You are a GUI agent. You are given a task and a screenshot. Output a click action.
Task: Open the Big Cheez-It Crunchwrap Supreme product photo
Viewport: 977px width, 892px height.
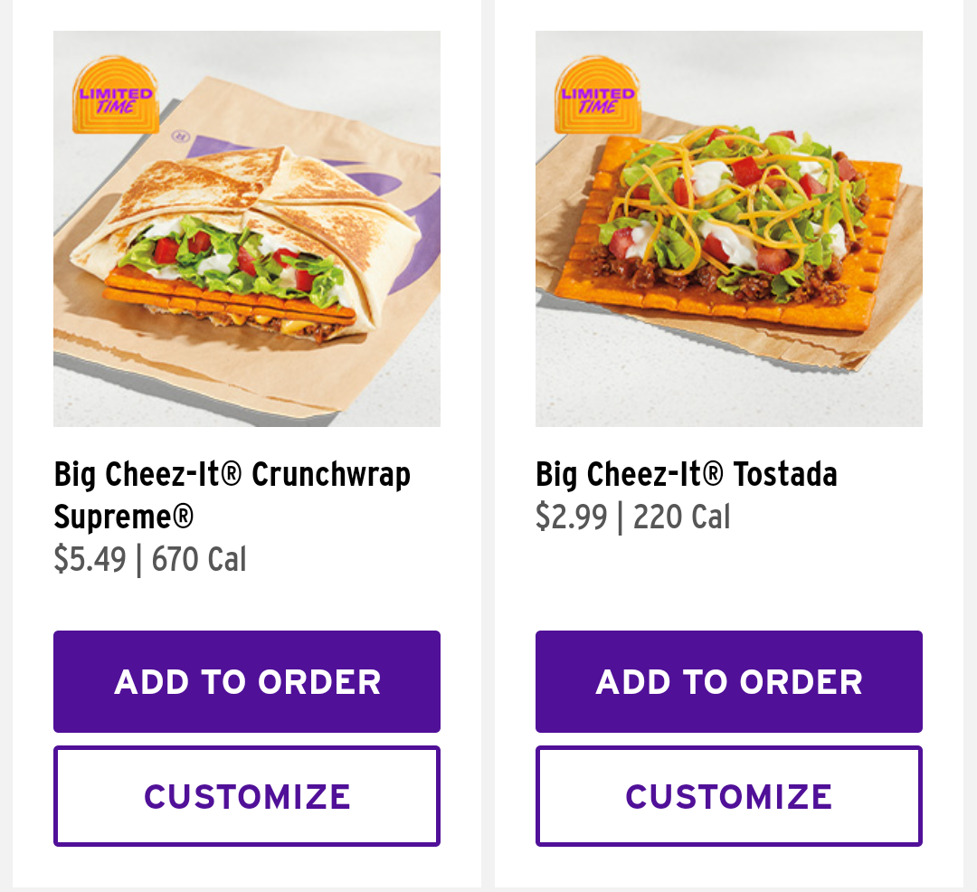247,229
